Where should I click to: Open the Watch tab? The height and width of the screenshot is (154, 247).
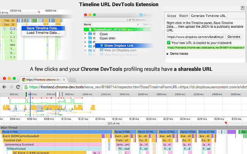[183, 16]
